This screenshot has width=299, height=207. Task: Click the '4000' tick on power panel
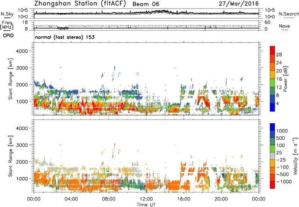pyautogui.click(x=22, y=51)
